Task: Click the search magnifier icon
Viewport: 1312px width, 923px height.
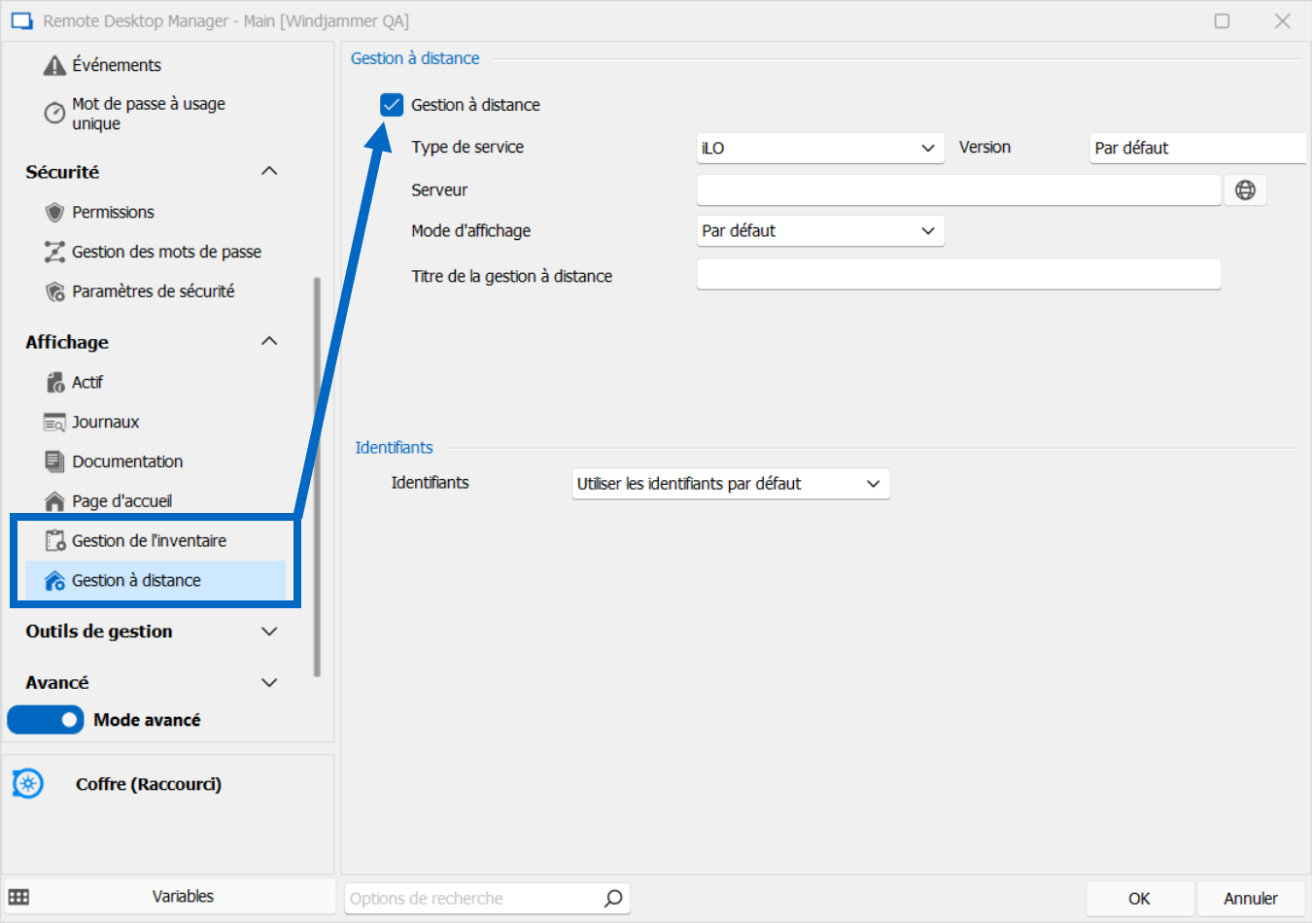Action: 613,899
